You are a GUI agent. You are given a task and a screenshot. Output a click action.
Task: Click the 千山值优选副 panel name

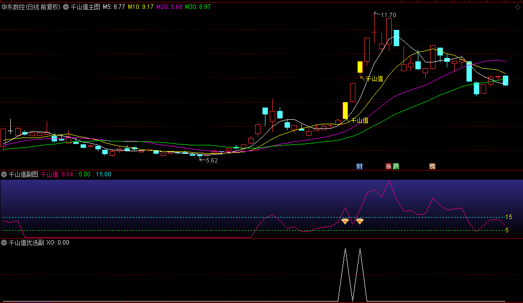coord(27,243)
